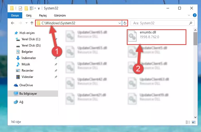Close the System32 window
The width and height of the screenshot is (201, 132).
coord(192,8)
